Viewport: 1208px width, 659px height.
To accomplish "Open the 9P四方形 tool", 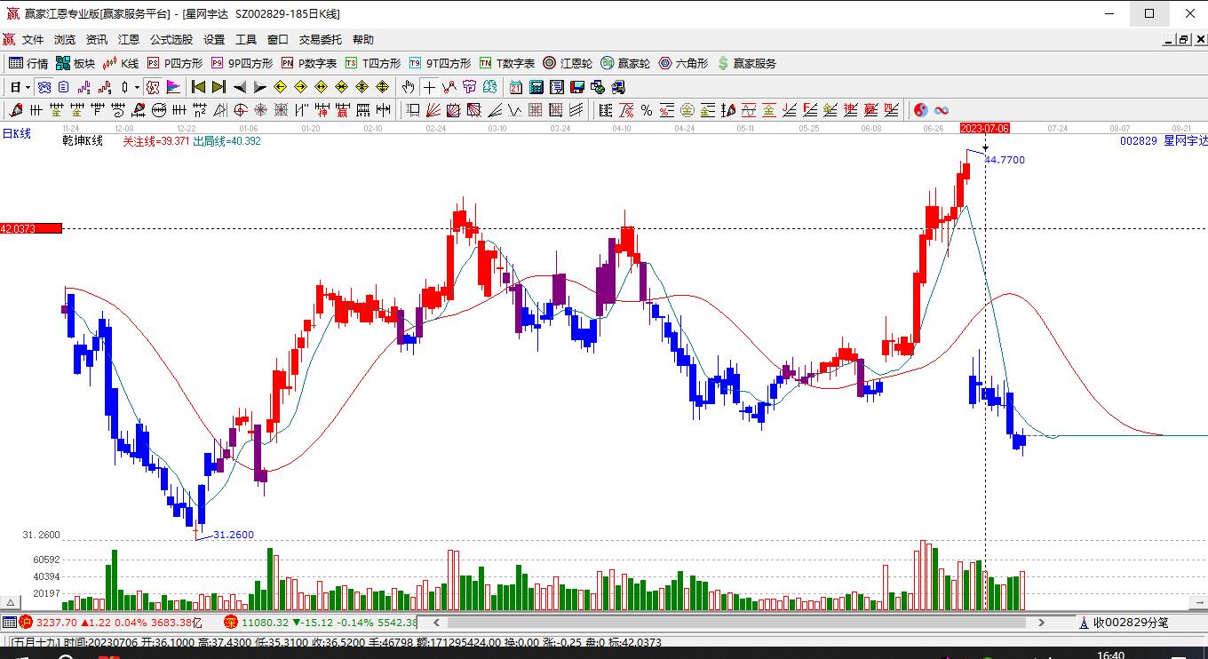I will 242,63.
